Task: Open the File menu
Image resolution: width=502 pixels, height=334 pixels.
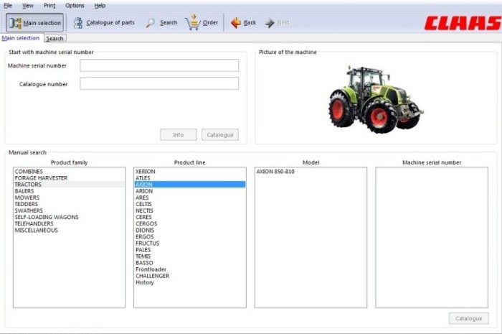Action: [8, 6]
